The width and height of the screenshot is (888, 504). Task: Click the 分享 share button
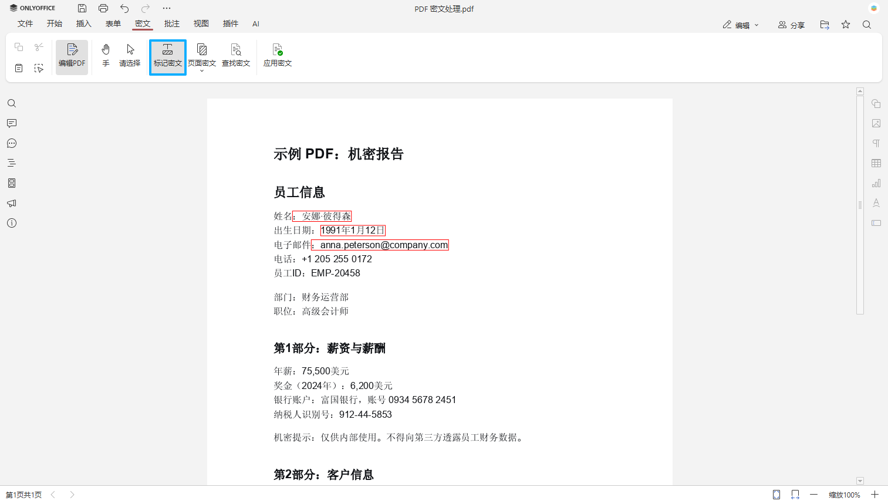click(791, 24)
